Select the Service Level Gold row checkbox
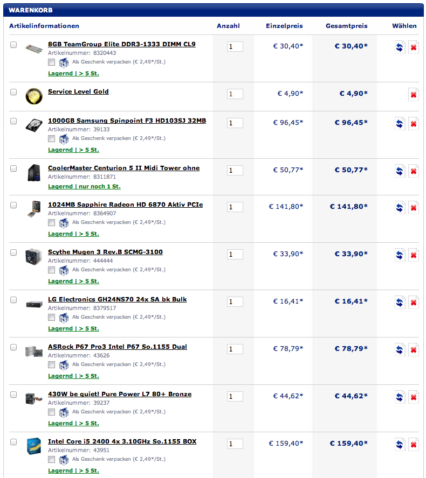 [13, 92]
